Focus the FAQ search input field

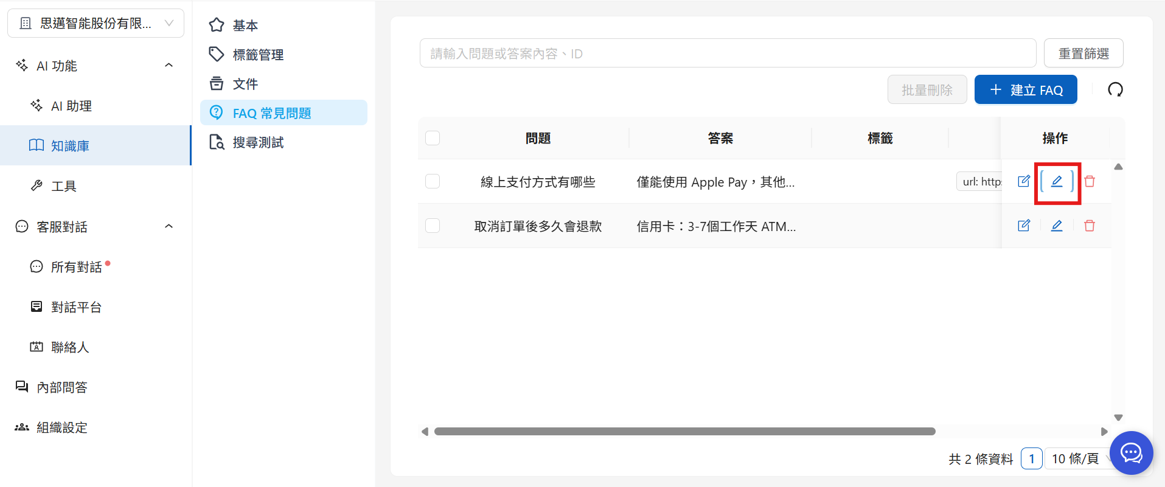[x=727, y=54]
